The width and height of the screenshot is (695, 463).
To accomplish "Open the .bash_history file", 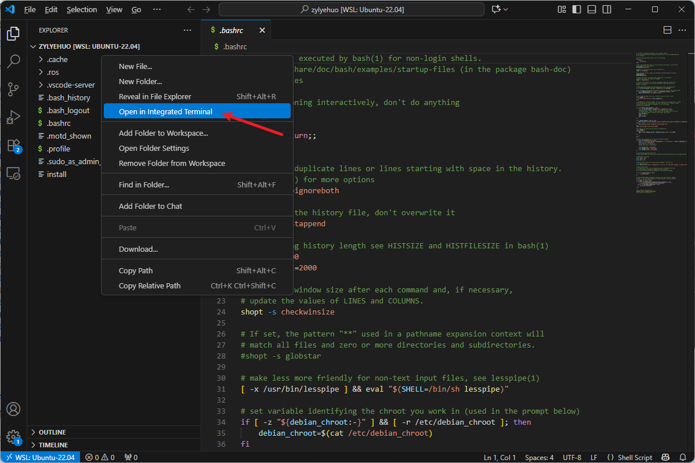I will 68,97.
